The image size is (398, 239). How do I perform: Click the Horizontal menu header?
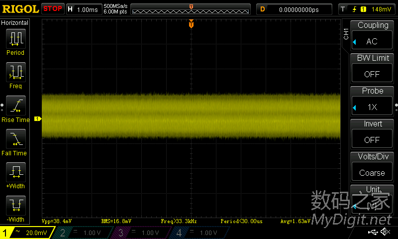pyautogui.click(x=15, y=22)
